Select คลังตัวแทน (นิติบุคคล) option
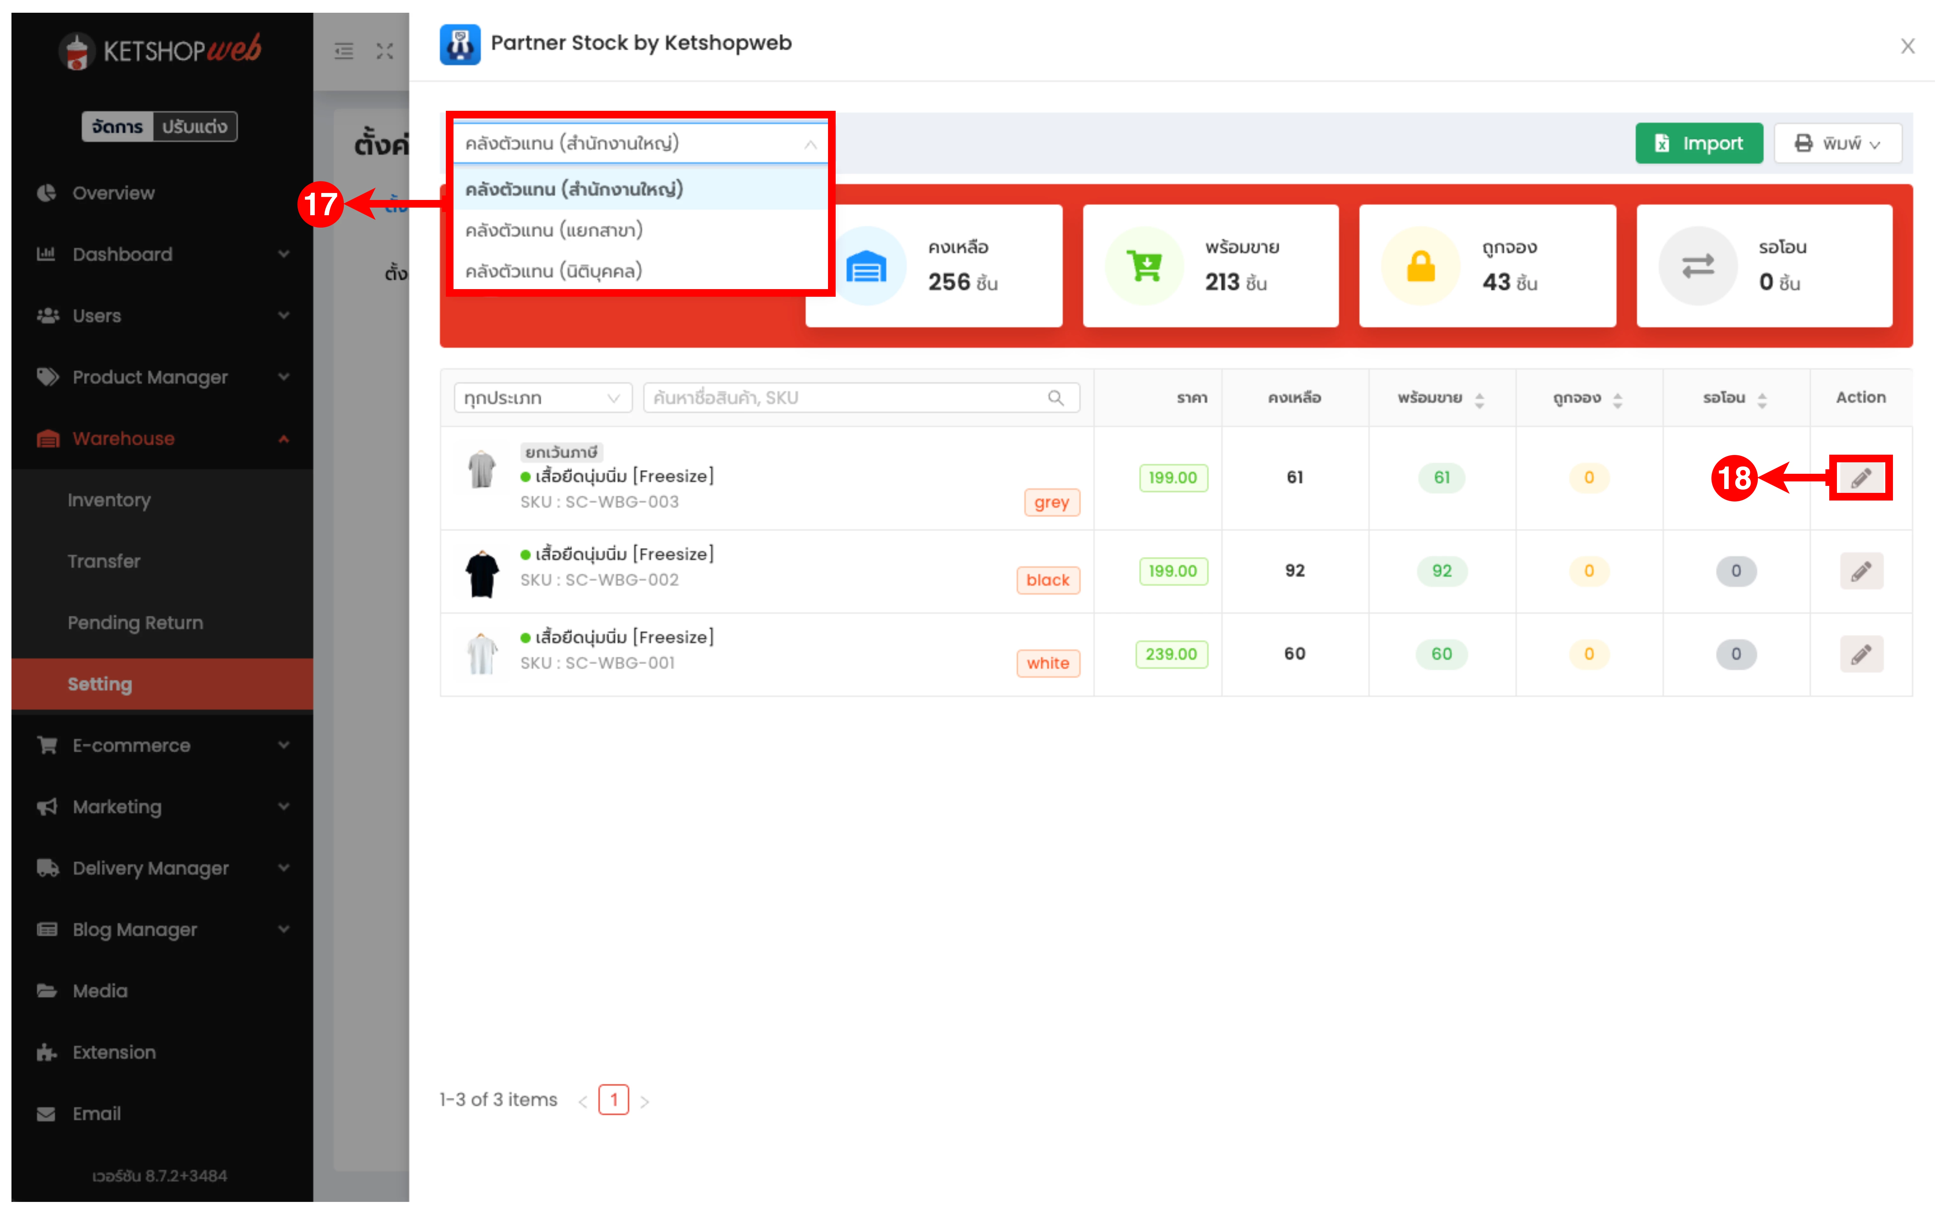Viewport: 1949px width, 1215px height. (554, 272)
